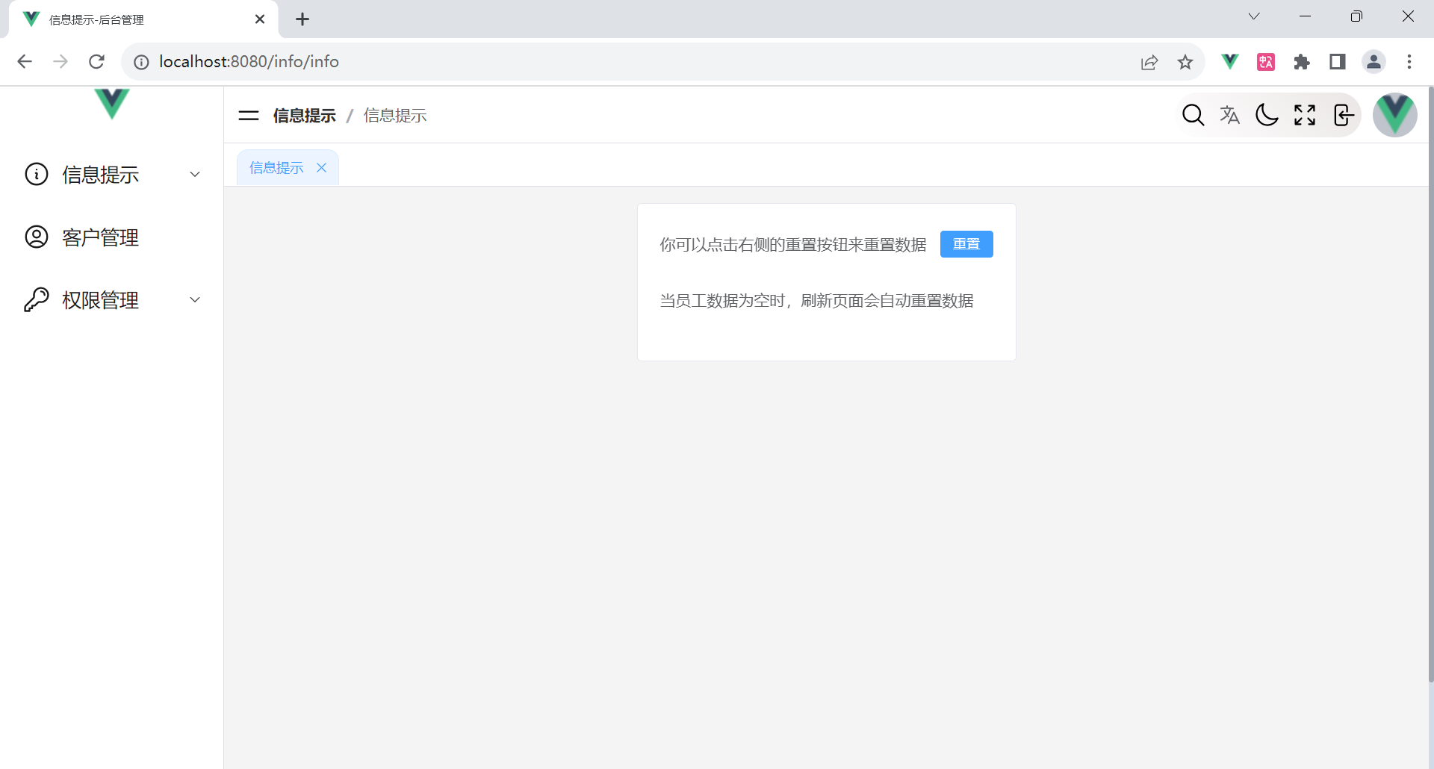Open the browser three-dot menu
This screenshot has height=769, width=1434.
[x=1409, y=62]
